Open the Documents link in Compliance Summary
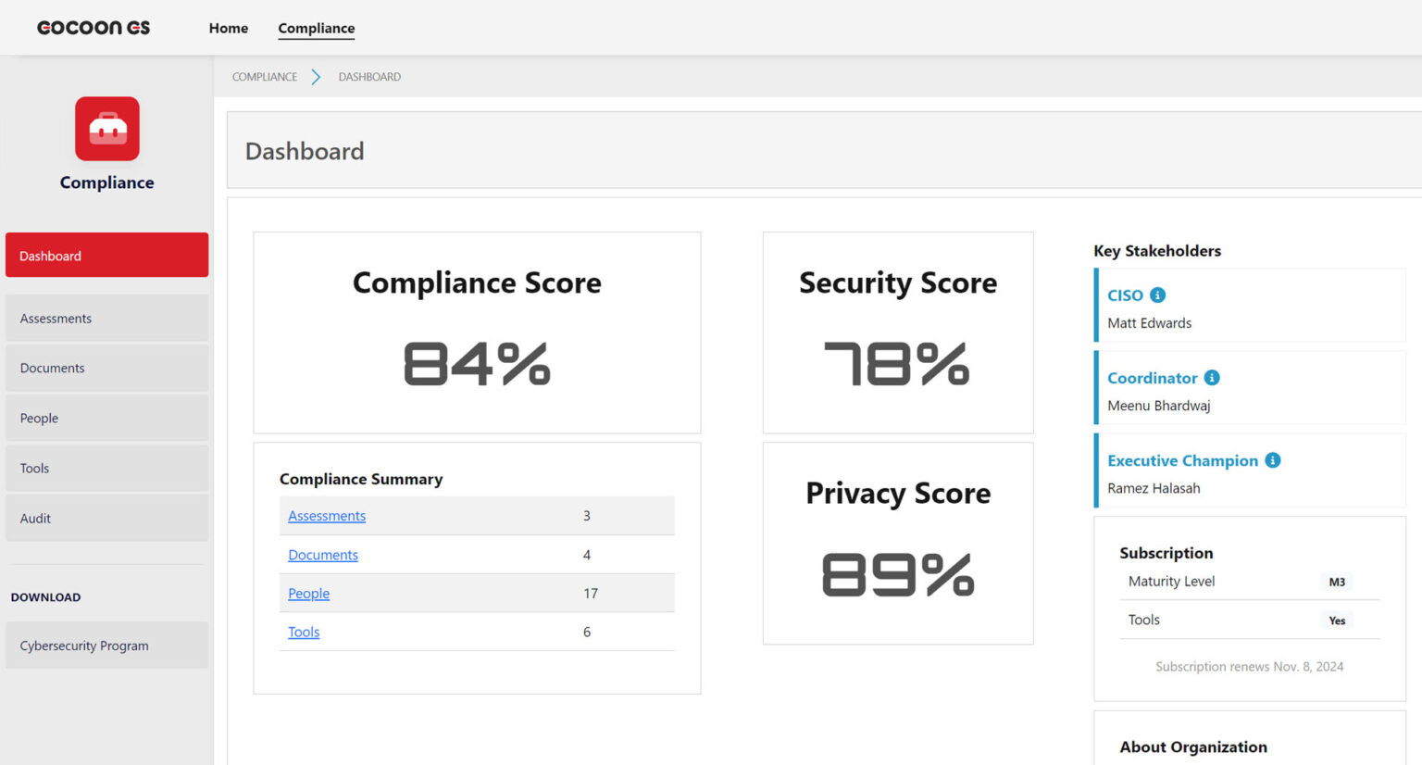Image resolution: width=1422 pixels, height=765 pixels. pyautogui.click(x=323, y=555)
